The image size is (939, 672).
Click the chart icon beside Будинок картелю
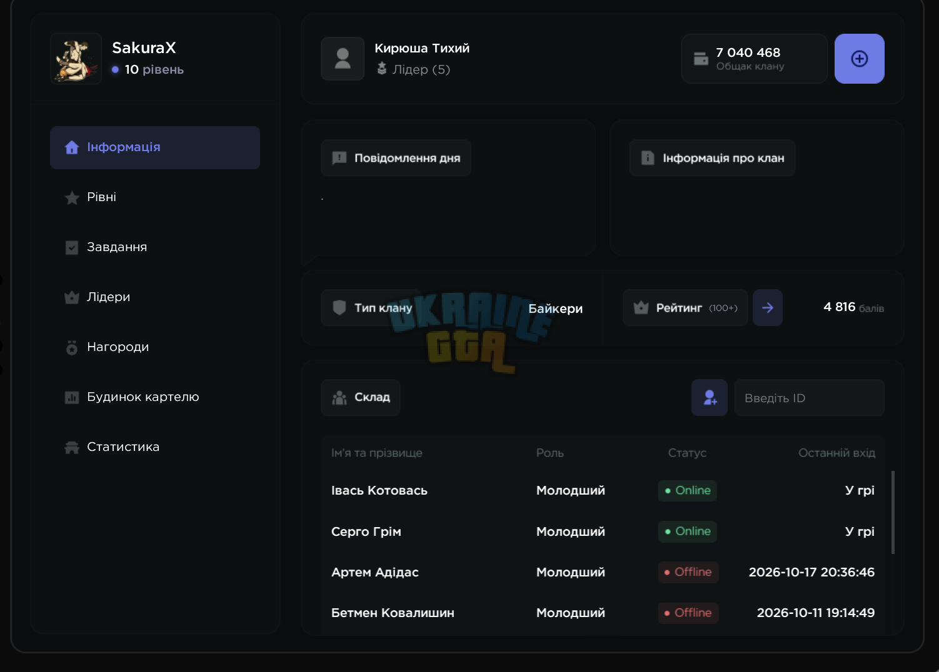point(72,397)
